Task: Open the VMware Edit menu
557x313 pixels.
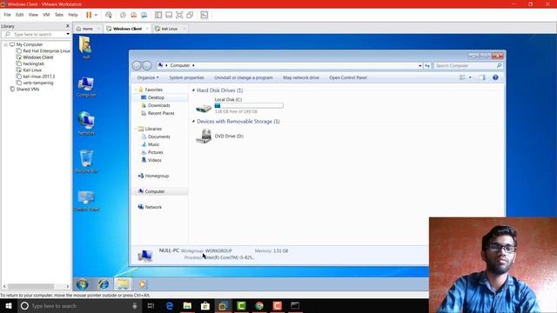Action: [19, 15]
